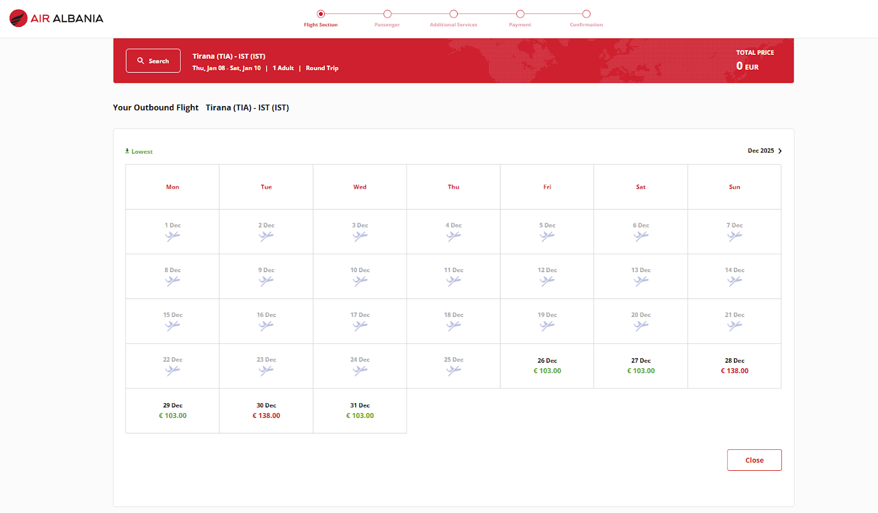Close the fare calendar
This screenshot has height=513, width=878.
[754, 460]
